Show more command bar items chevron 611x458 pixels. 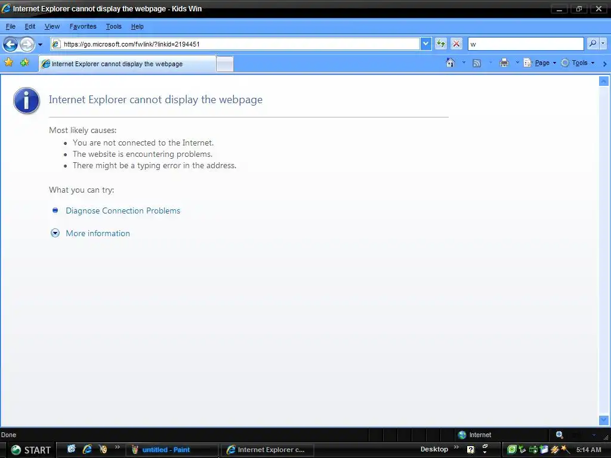click(605, 63)
